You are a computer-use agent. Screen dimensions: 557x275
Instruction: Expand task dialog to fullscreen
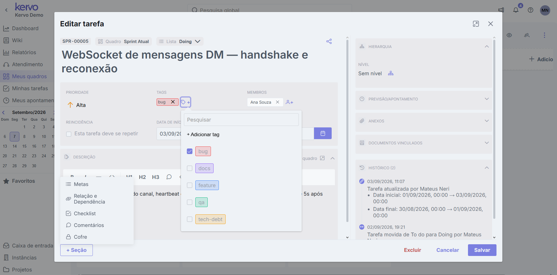tap(476, 24)
